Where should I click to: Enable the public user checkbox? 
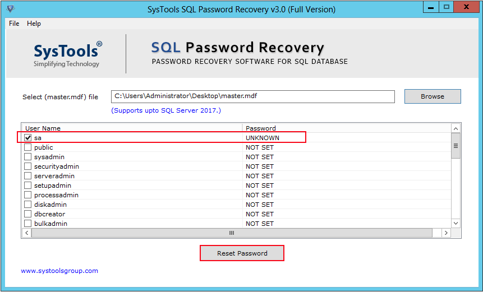(x=27, y=147)
